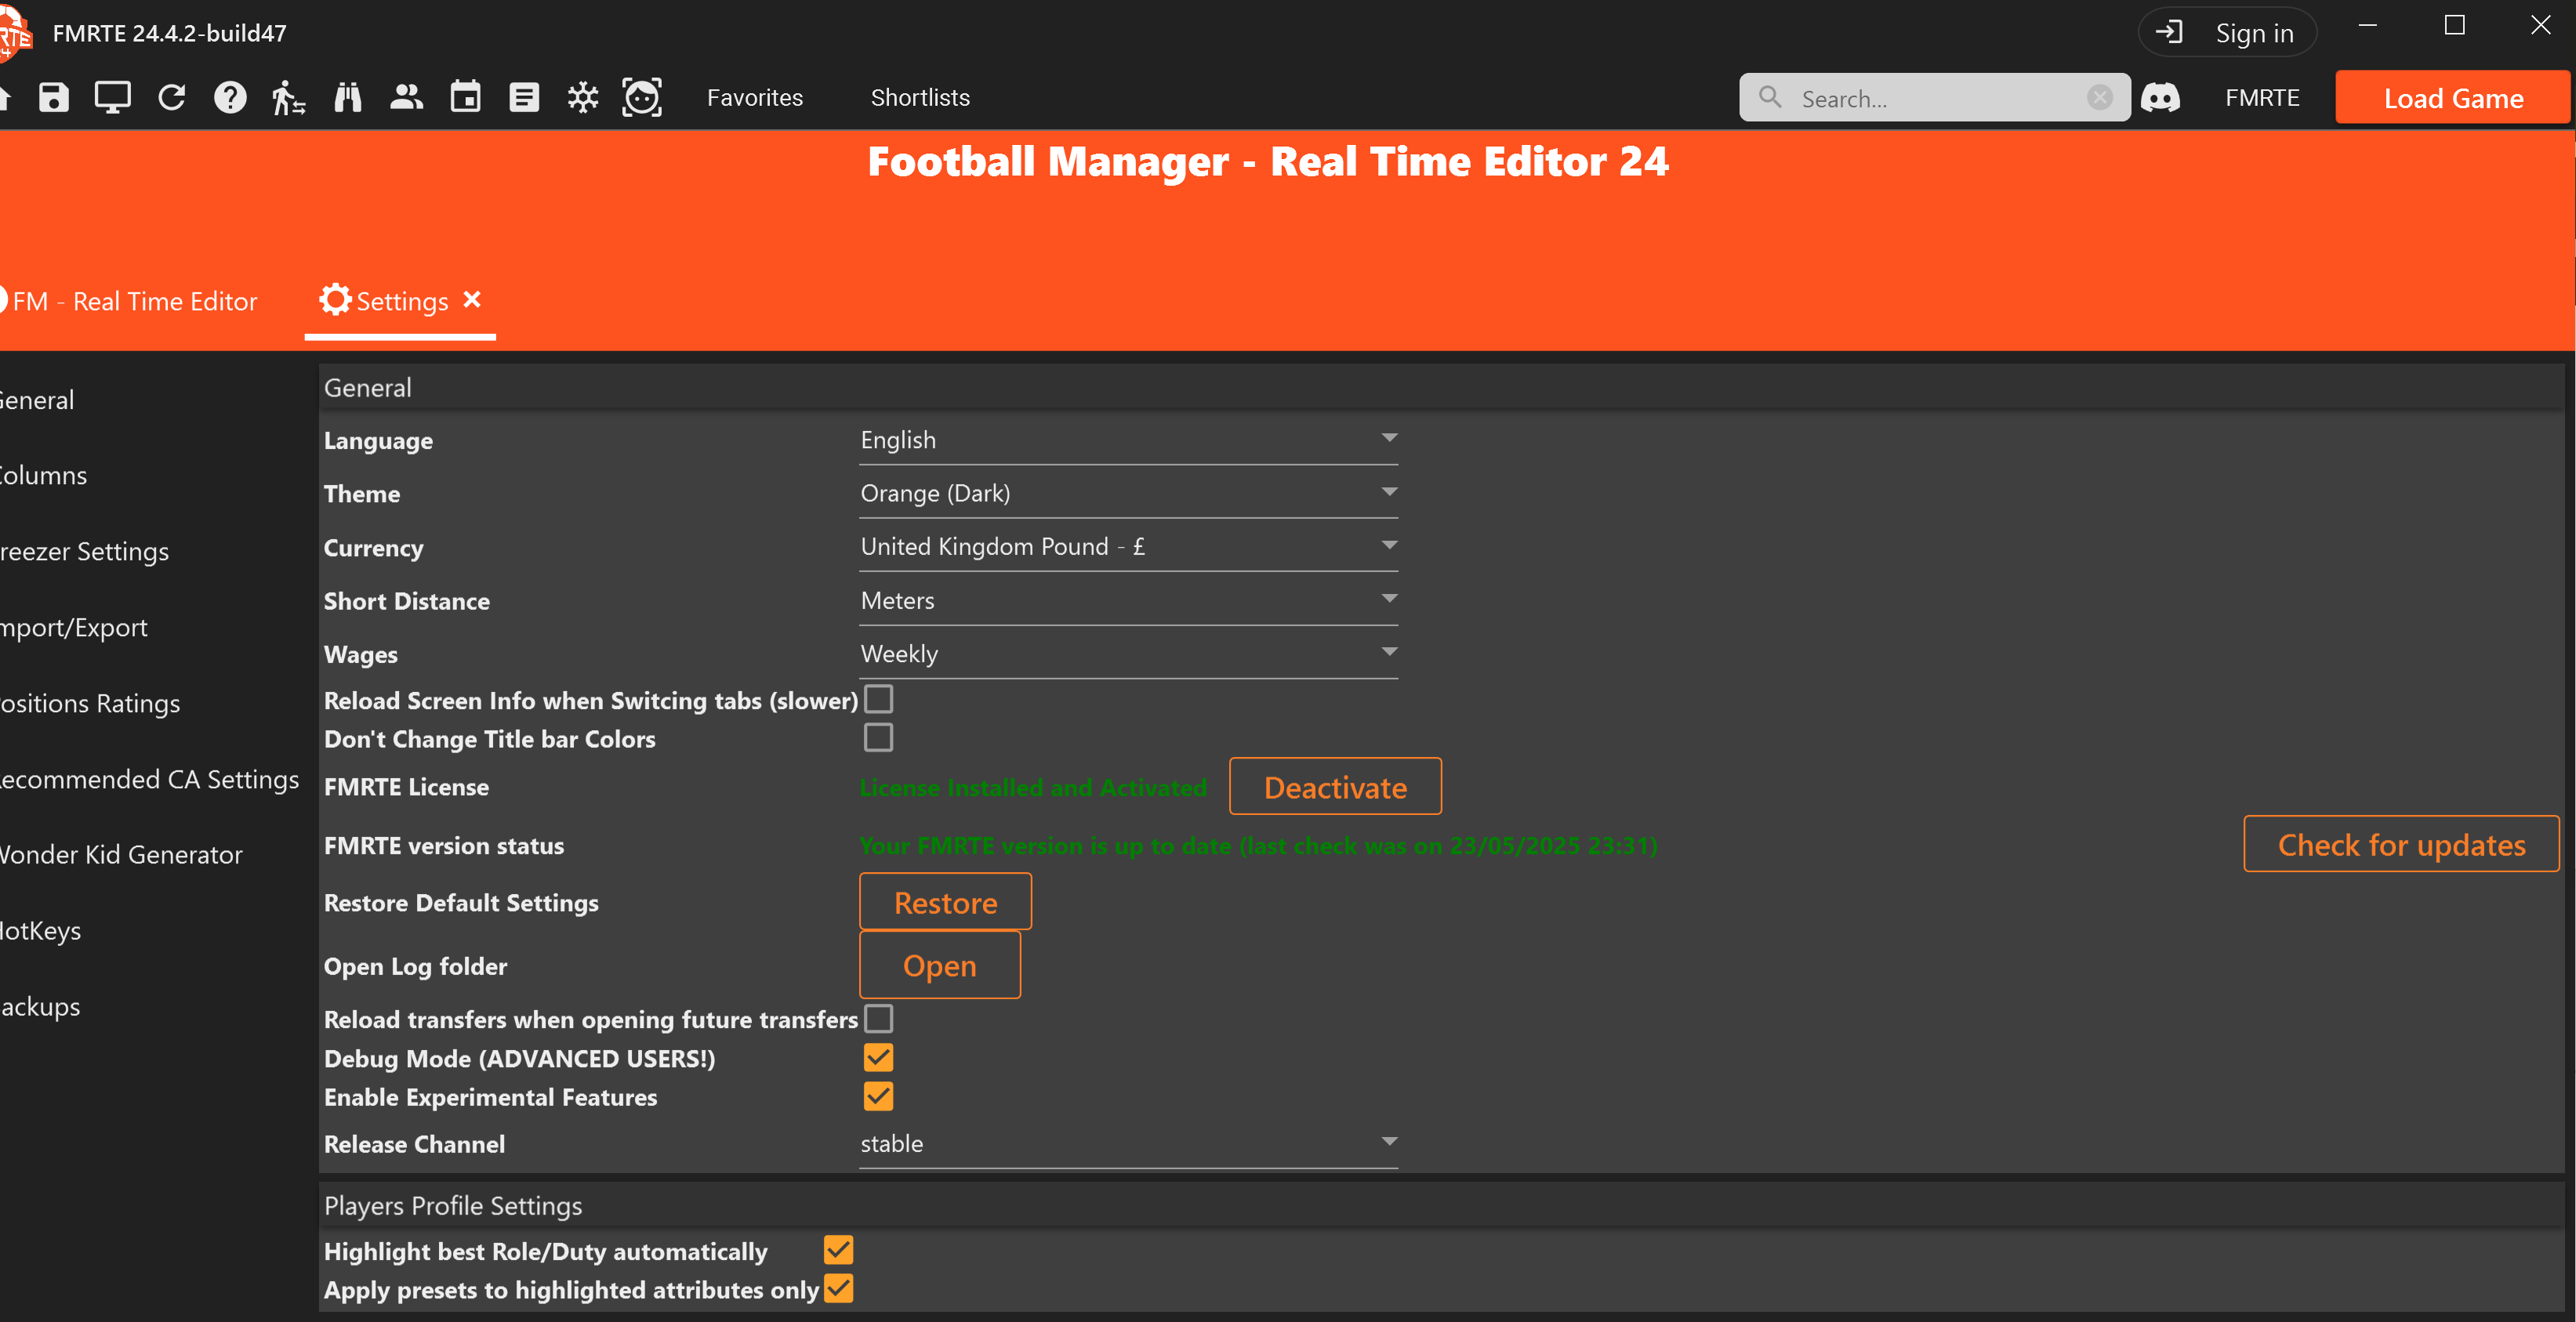Open the calendar icon

point(465,97)
